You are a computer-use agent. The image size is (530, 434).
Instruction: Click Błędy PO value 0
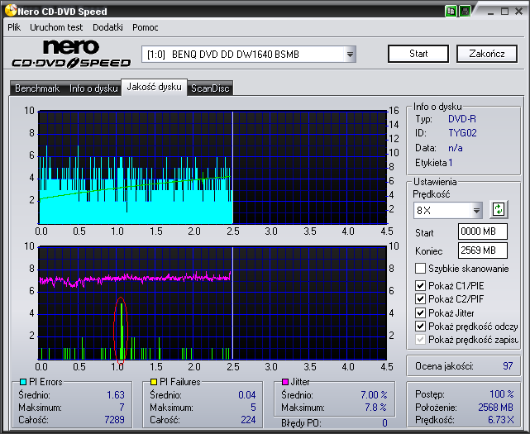(x=384, y=423)
